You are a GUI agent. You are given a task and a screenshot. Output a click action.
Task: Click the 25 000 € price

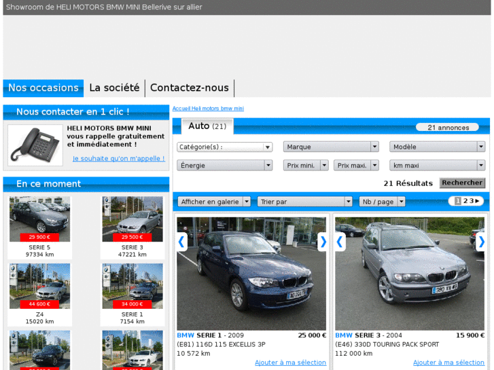[312, 335]
